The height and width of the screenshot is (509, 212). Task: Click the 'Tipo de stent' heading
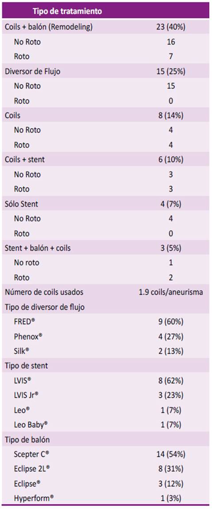26,366
